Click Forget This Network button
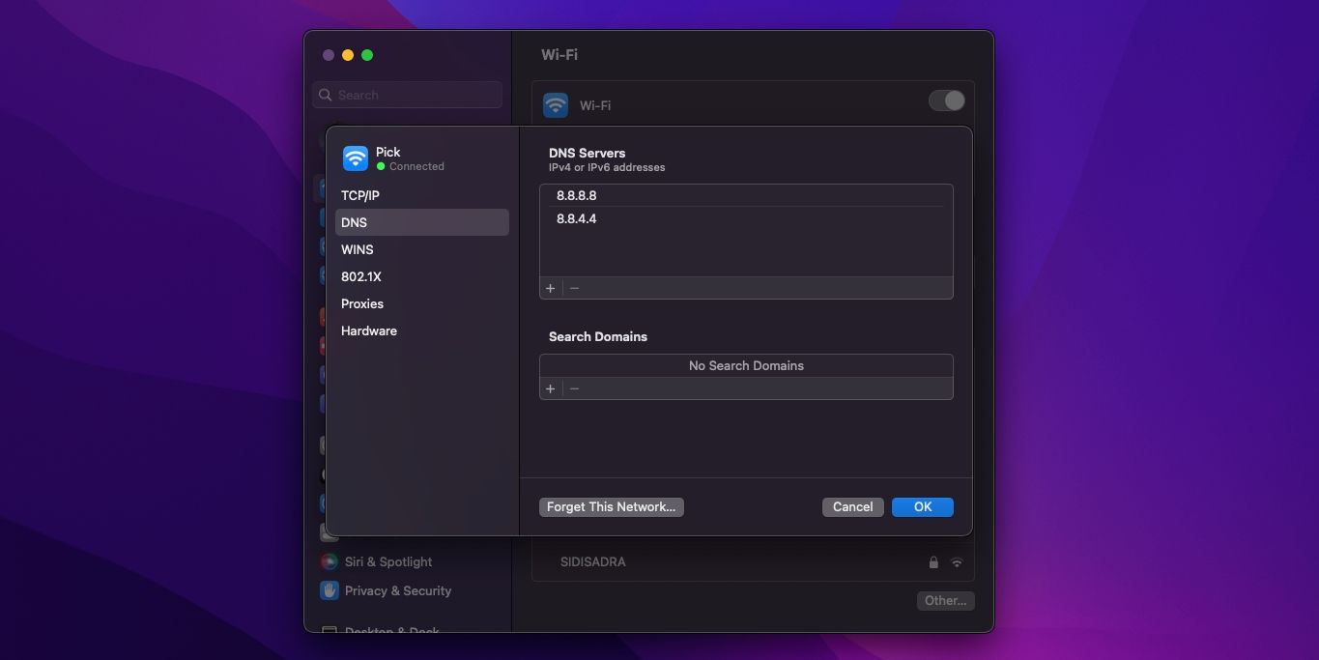 coord(611,506)
